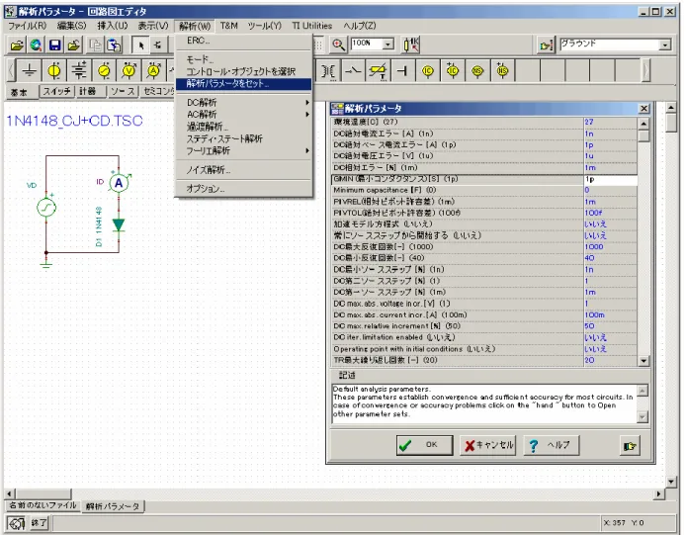Click the main canvas vertical scroll-down arrow
Screen dimensions: 687x535
tap(671, 482)
